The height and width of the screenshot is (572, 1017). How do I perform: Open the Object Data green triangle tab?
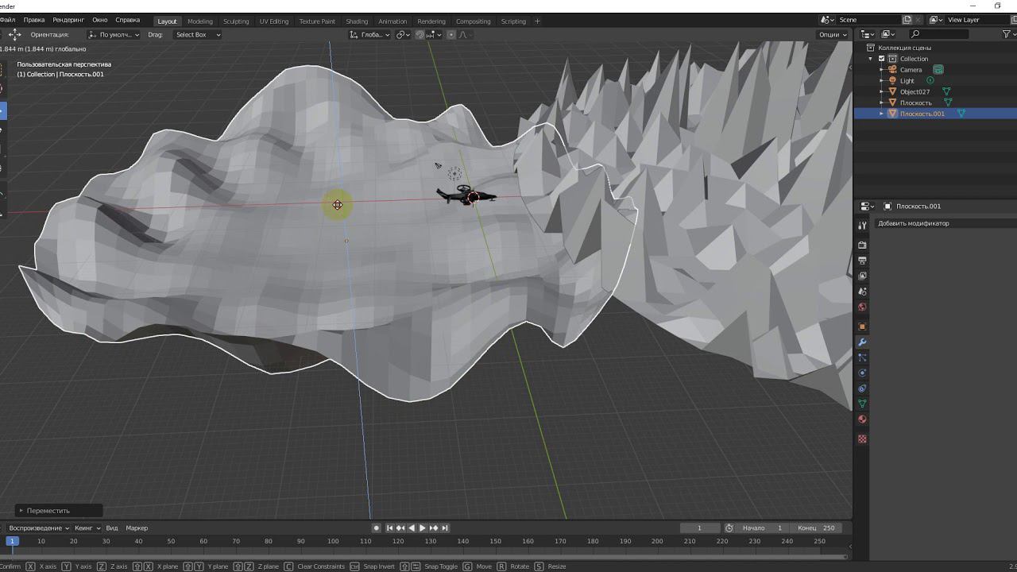[862, 404]
